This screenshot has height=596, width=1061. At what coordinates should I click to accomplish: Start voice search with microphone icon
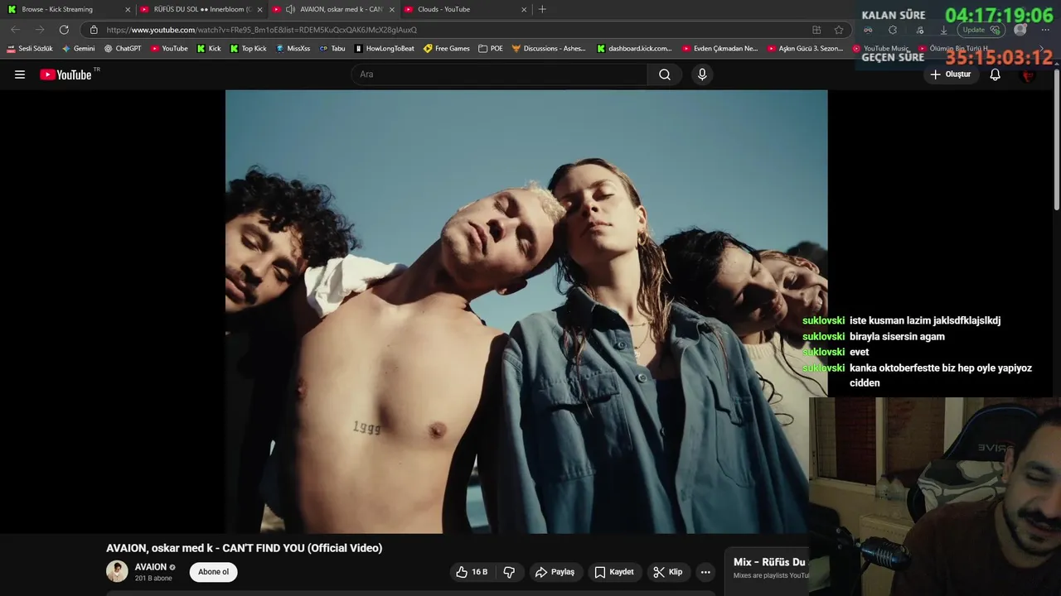click(702, 74)
